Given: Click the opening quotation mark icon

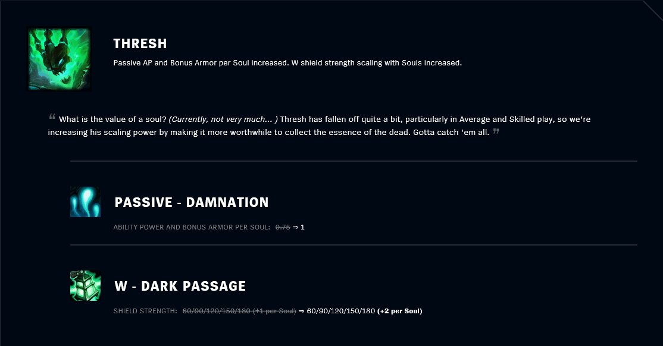Looking at the screenshot, I should click(x=52, y=117).
